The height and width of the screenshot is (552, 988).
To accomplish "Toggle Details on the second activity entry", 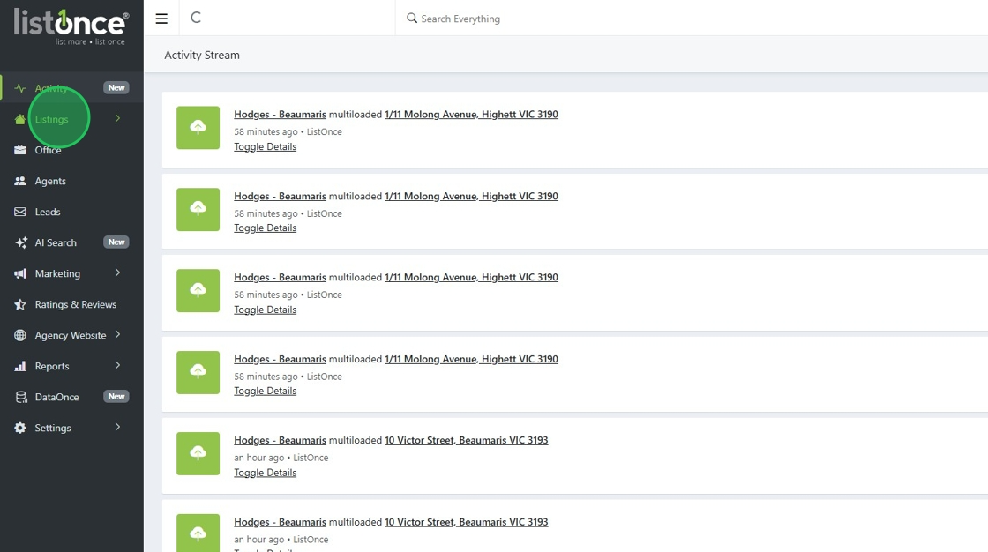I will [265, 228].
